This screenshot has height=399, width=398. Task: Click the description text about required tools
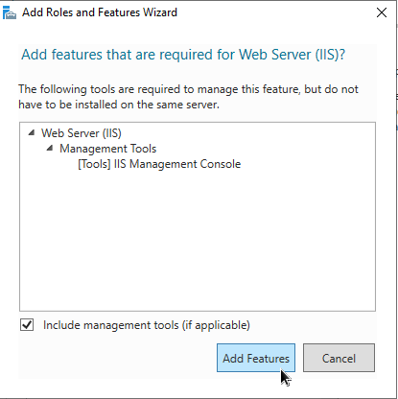click(x=188, y=97)
